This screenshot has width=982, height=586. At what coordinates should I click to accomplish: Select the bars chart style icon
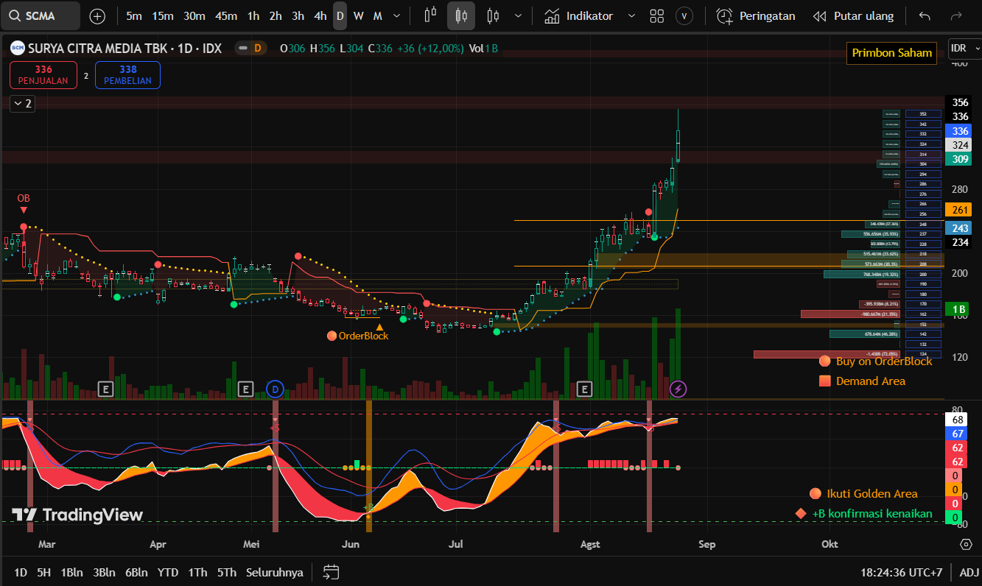coord(431,15)
